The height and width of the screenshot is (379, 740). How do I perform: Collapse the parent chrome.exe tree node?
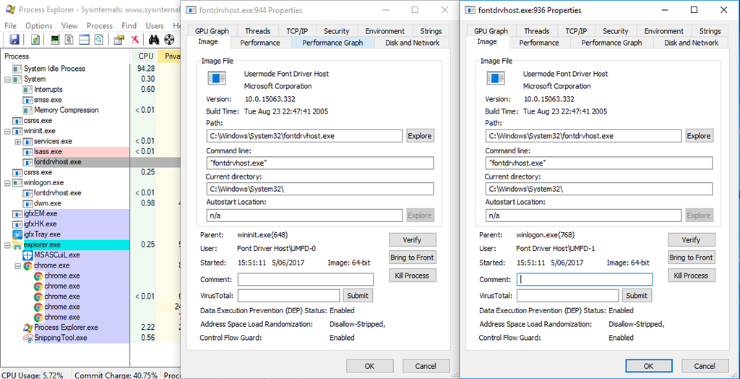(18, 265)
